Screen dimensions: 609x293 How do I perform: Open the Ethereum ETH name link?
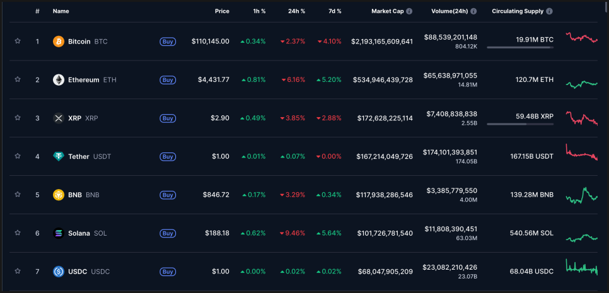point(92,79)
